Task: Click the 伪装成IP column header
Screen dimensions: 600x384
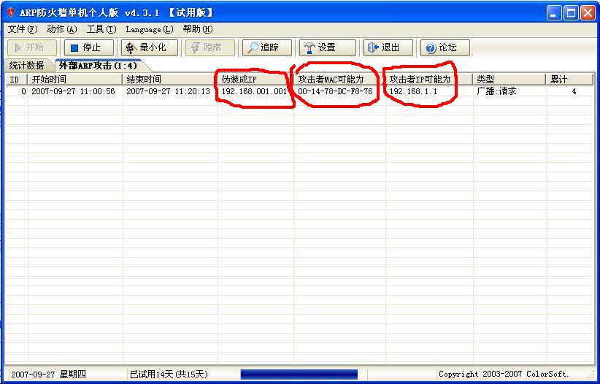Action: coord(256,80)
